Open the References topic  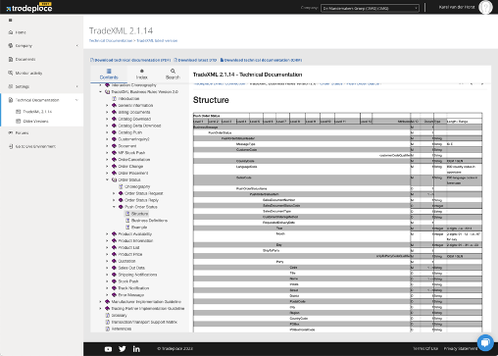click(x=122, y=329)
